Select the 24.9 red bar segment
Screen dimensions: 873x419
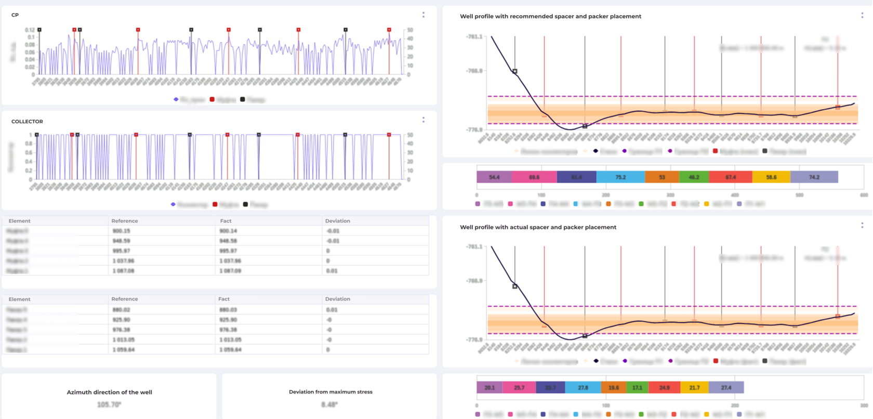pos(665,387)
